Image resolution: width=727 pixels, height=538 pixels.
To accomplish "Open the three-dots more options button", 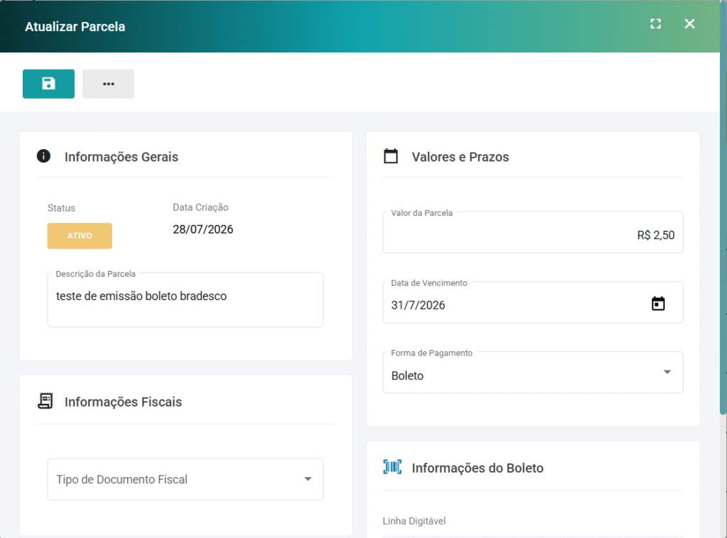I will tap(108, 84).
